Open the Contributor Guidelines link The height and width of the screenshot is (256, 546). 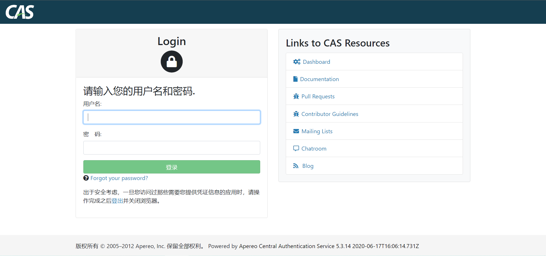330,114
